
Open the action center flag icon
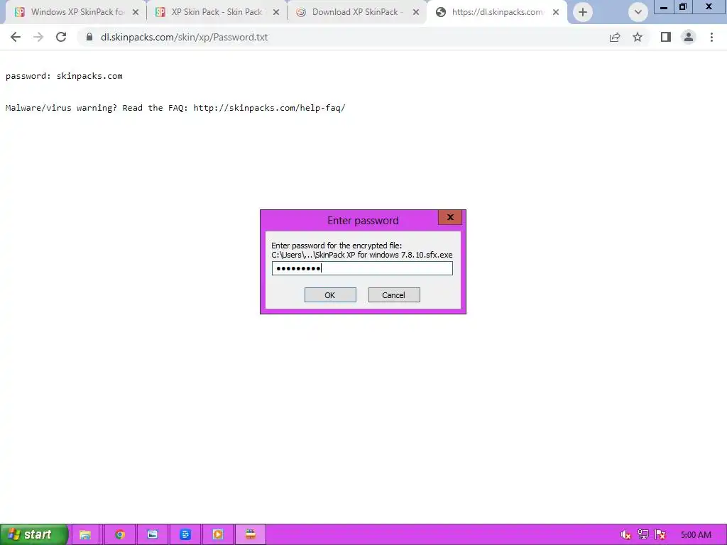coord(661,535)
